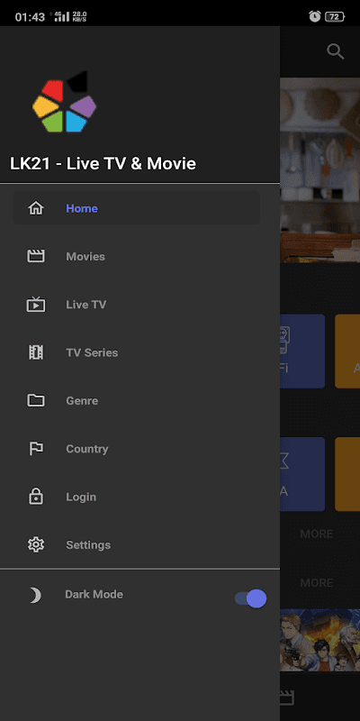Tap the 01:43 clock in status bar
The width and height of the screenshot is (360, 721).
[30, 17]
